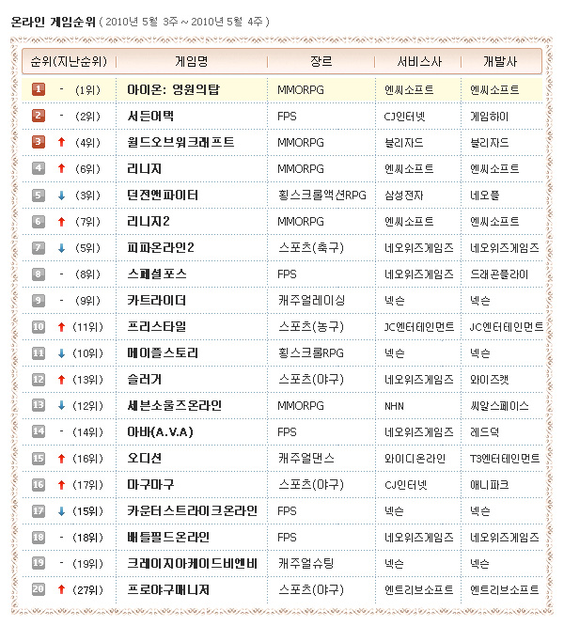Click the 개발사 column header
This screenshot has width=564, height=626.
(499, 61)
